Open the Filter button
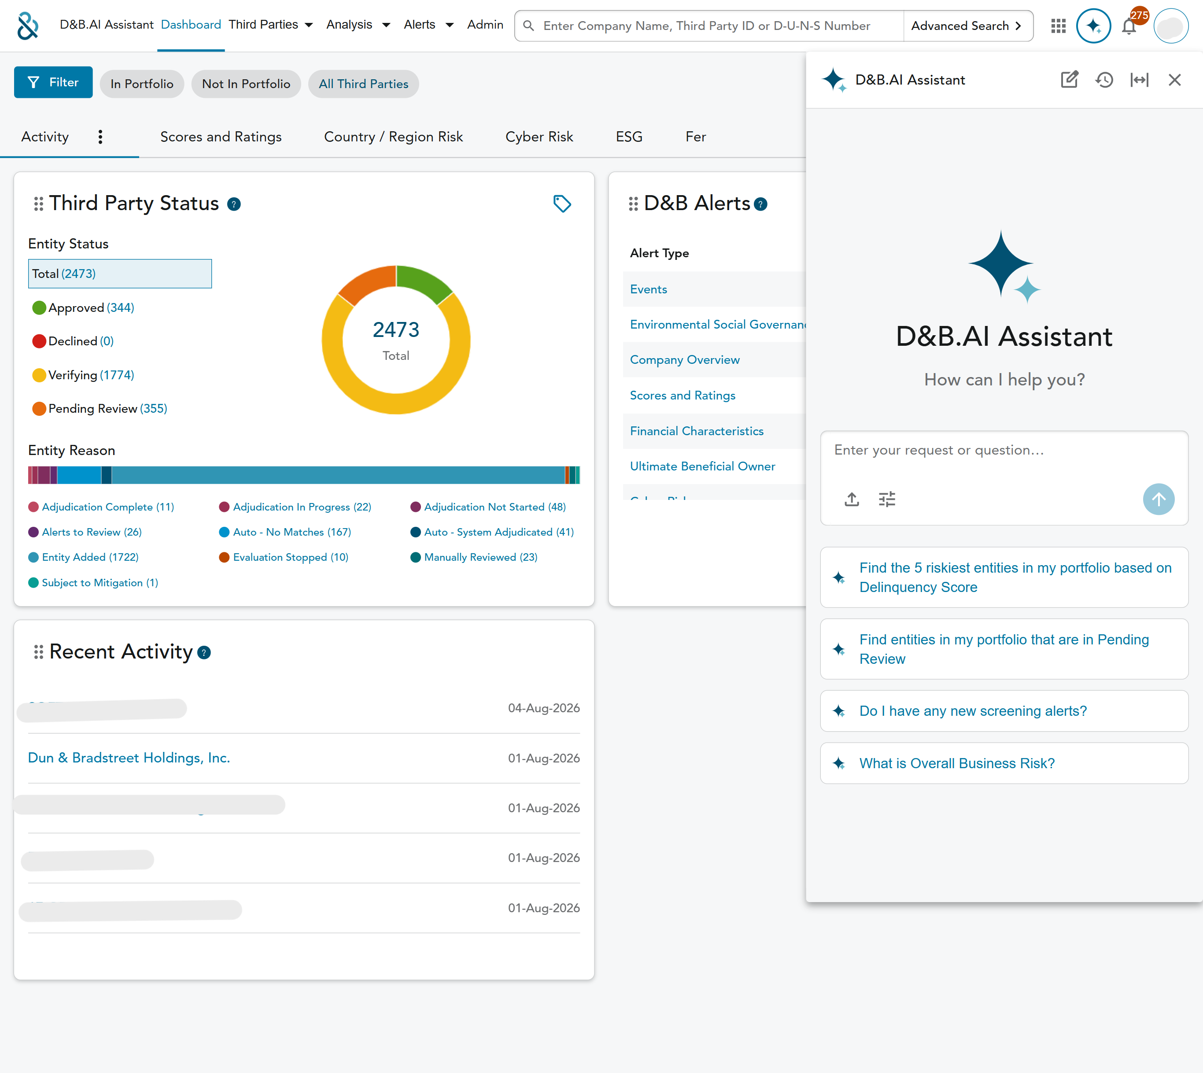1203x1073 pixels. coord(53,82)
